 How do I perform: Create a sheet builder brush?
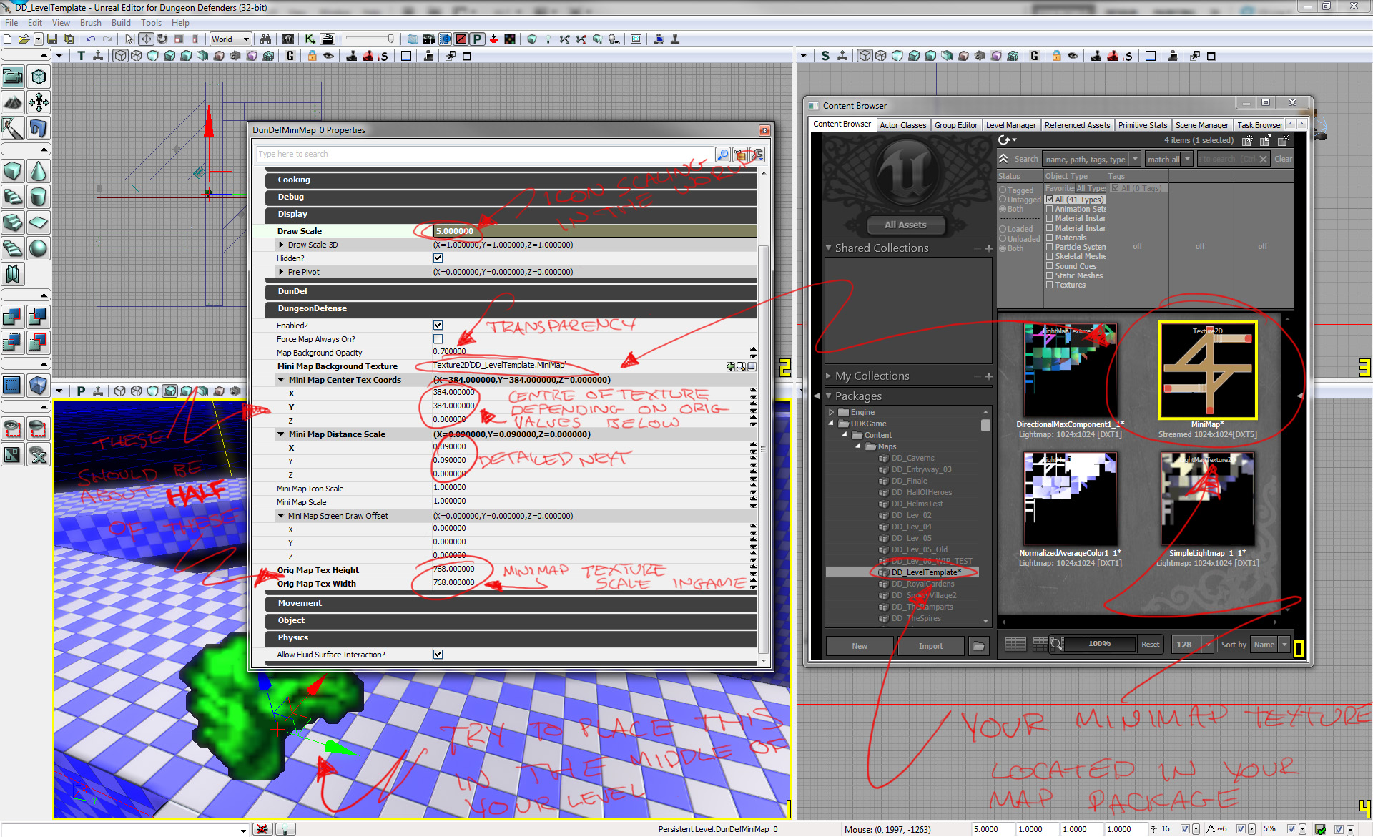tap(39, 222)
